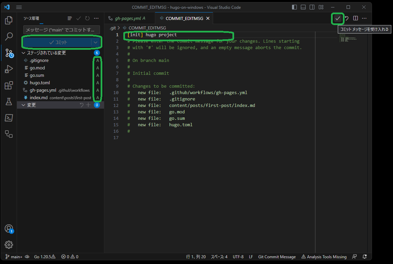
Task: Expand the .git breadcrumb segment
Action: click(x=113, y=28)
